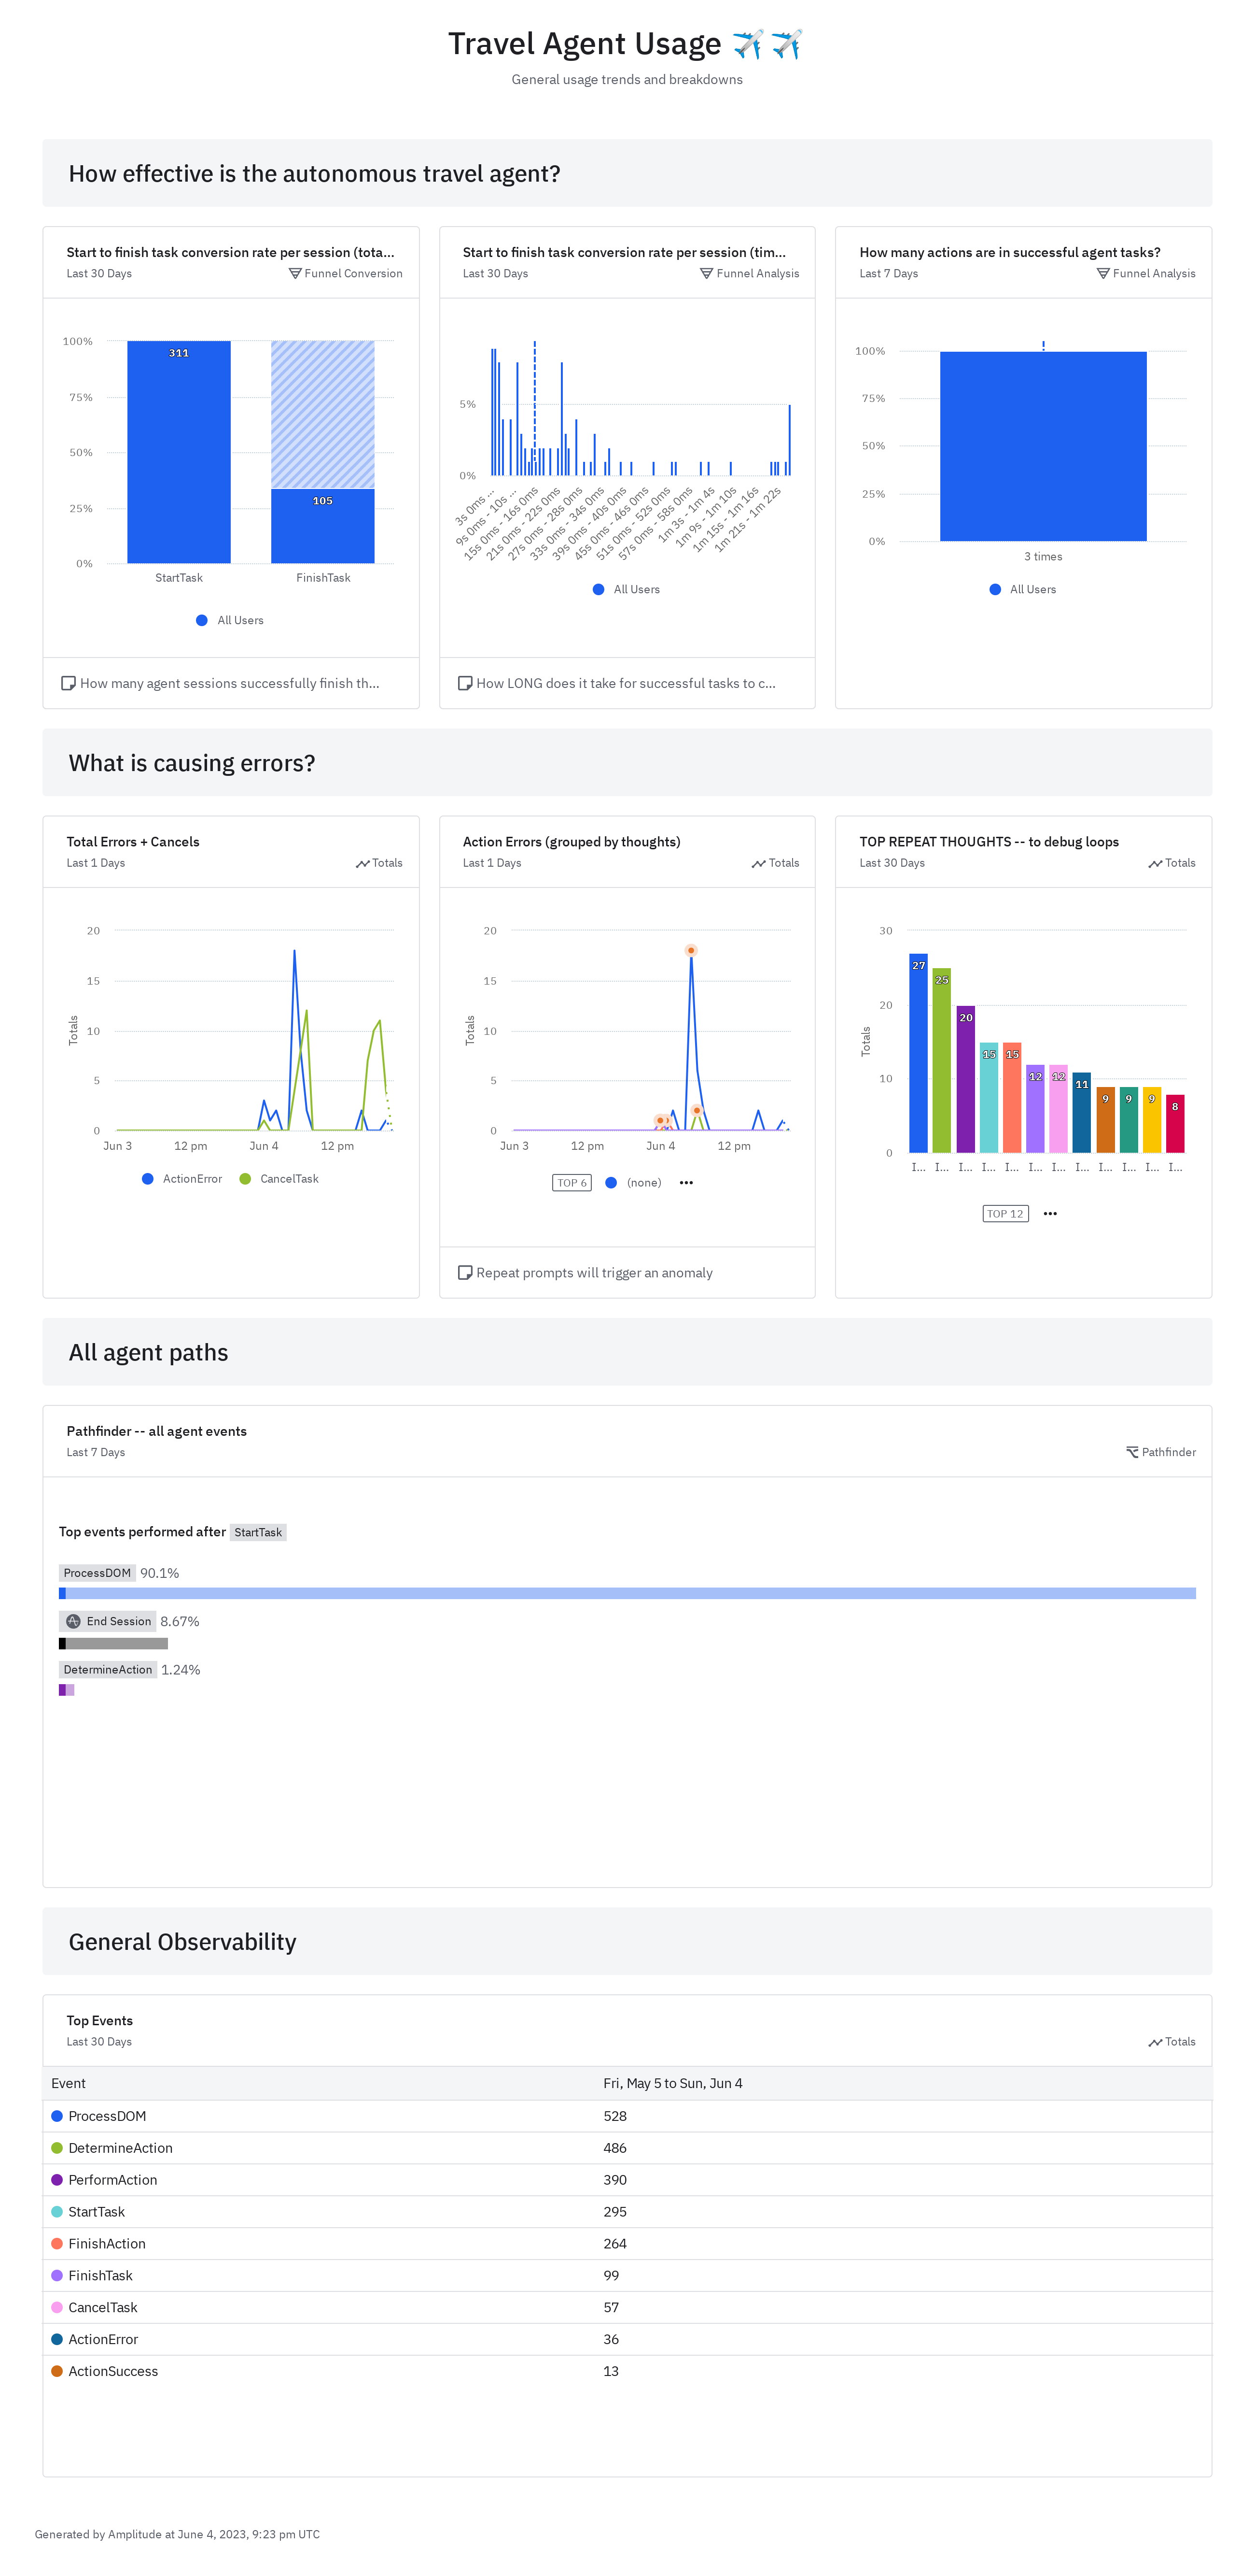
Task: Click comment icon beside agent sessions note
Action: click(x=68, y=684)
